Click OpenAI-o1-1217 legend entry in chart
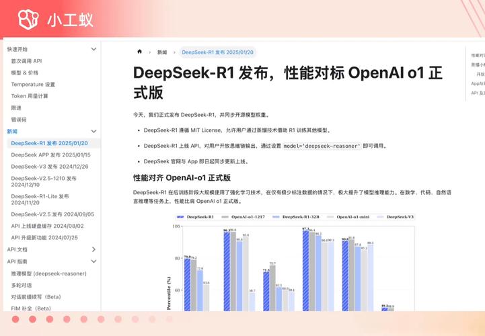This screenshot has height=336, width=485. [244, 217]
